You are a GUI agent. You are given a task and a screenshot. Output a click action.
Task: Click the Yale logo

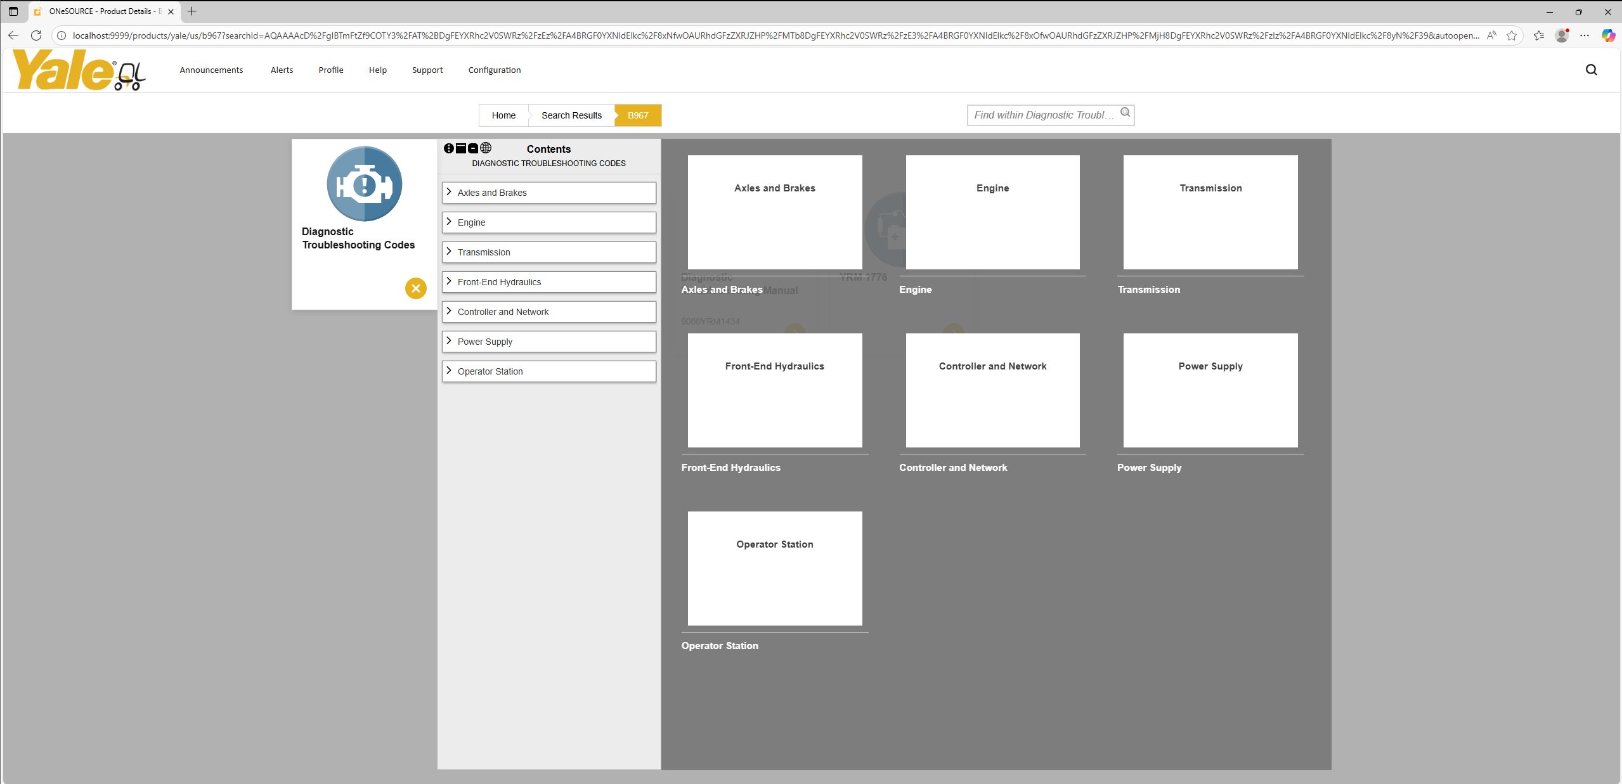(79, 70)
